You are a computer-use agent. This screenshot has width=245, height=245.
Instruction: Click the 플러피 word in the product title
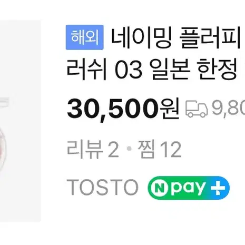[210, 38]
